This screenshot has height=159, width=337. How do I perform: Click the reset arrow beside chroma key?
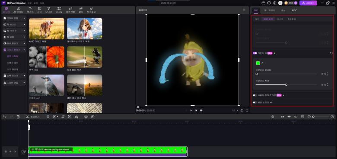click(331, 53)
